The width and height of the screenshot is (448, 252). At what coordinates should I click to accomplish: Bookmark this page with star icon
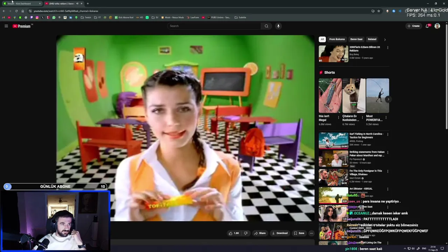[x=379, y=11]
